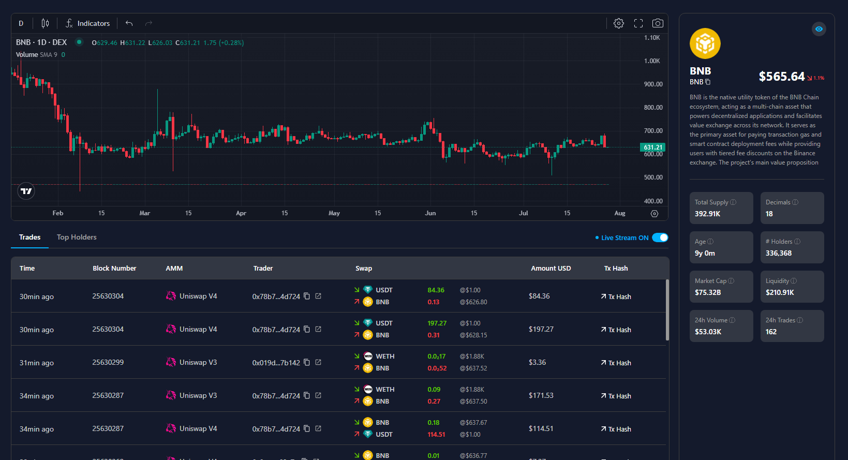Click the BNB coin logo

[705, 43]
